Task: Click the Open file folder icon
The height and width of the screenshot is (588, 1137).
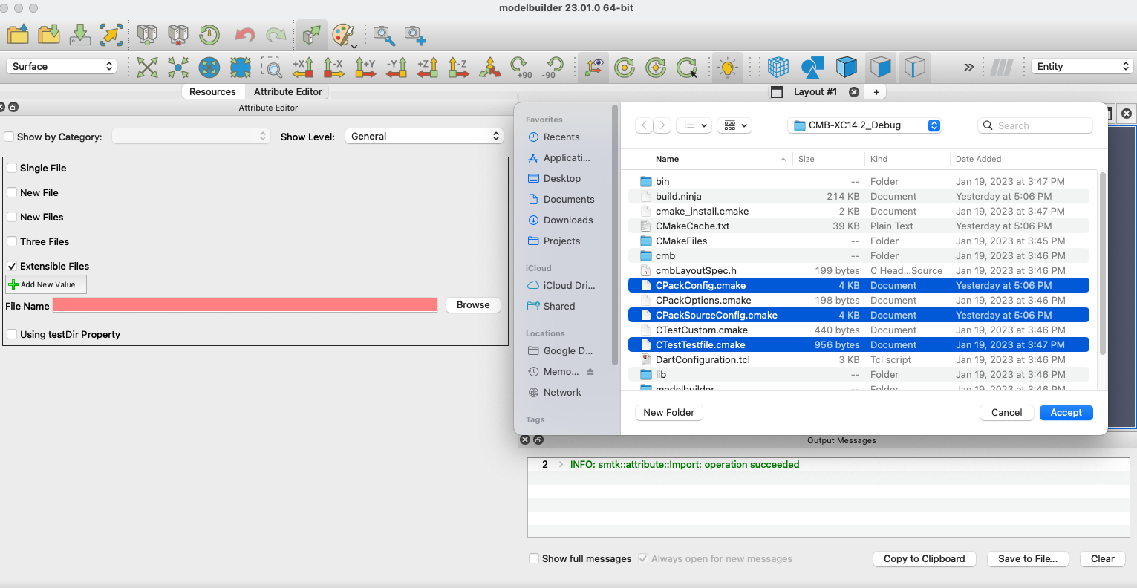Action: [x=18, y=34]
